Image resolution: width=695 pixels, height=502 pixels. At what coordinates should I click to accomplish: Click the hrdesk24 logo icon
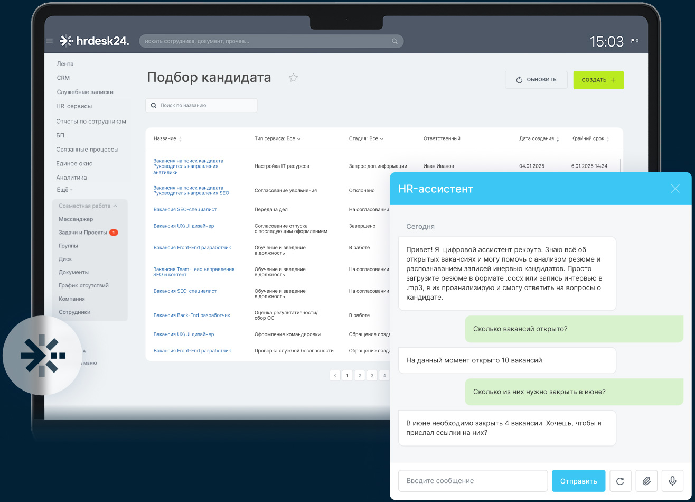(x=68, y=40)
